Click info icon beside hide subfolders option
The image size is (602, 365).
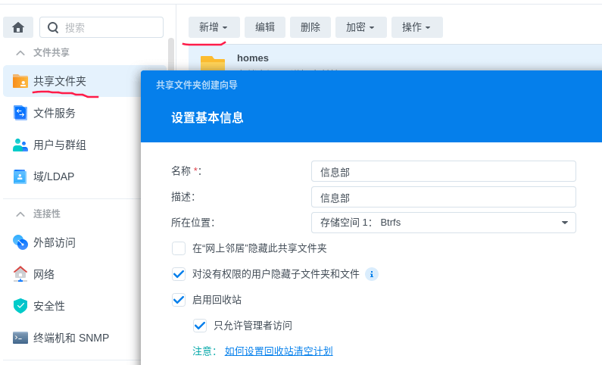[x=372, y=274]
